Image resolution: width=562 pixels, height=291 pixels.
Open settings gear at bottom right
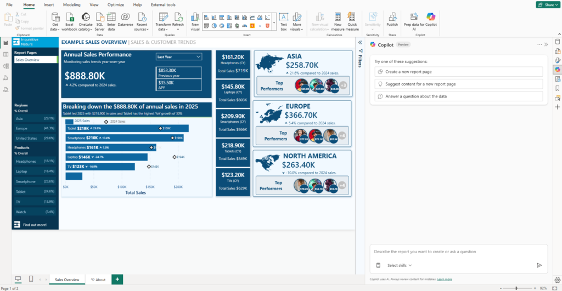click(558, 280)
